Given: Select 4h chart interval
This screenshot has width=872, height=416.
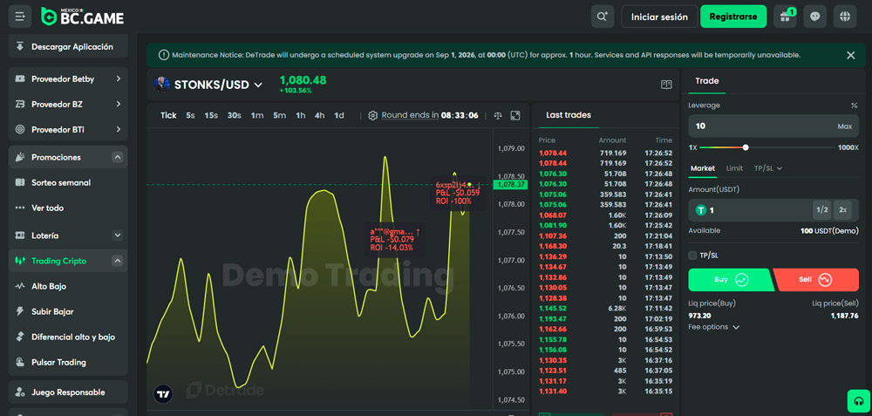Looking at the screenshot, I should [x=319, y=116].
